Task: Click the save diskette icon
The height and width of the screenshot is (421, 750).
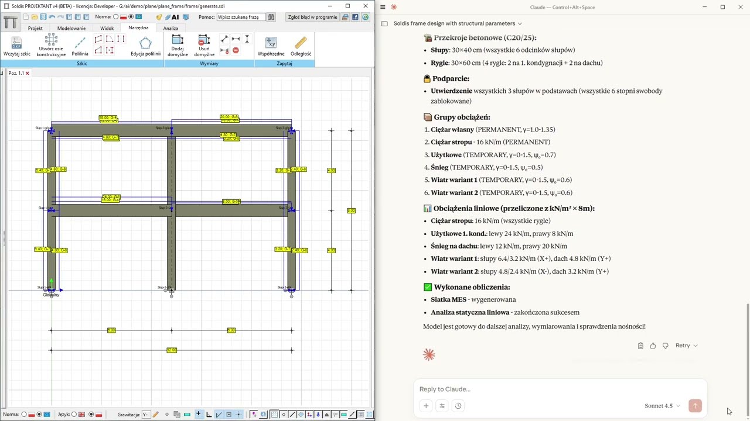Action: coord(43,17)
